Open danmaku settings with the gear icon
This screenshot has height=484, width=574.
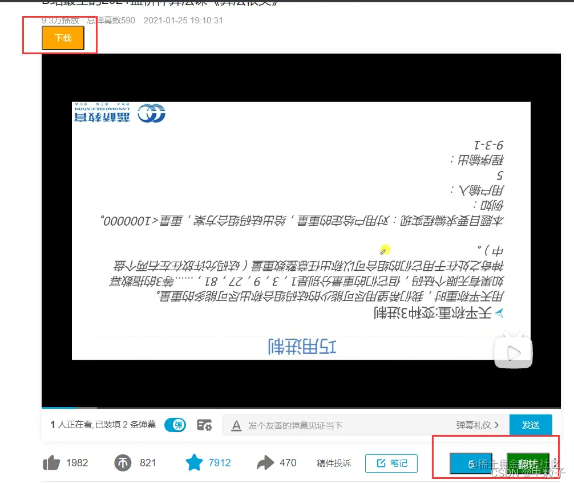click(205, 424)
